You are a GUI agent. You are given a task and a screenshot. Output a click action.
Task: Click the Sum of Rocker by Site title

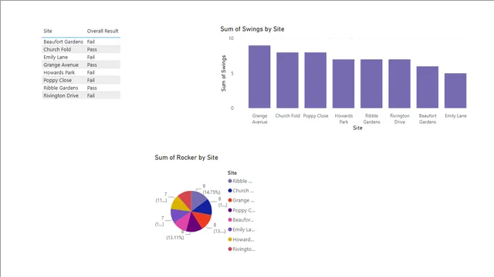click(186, 158)
